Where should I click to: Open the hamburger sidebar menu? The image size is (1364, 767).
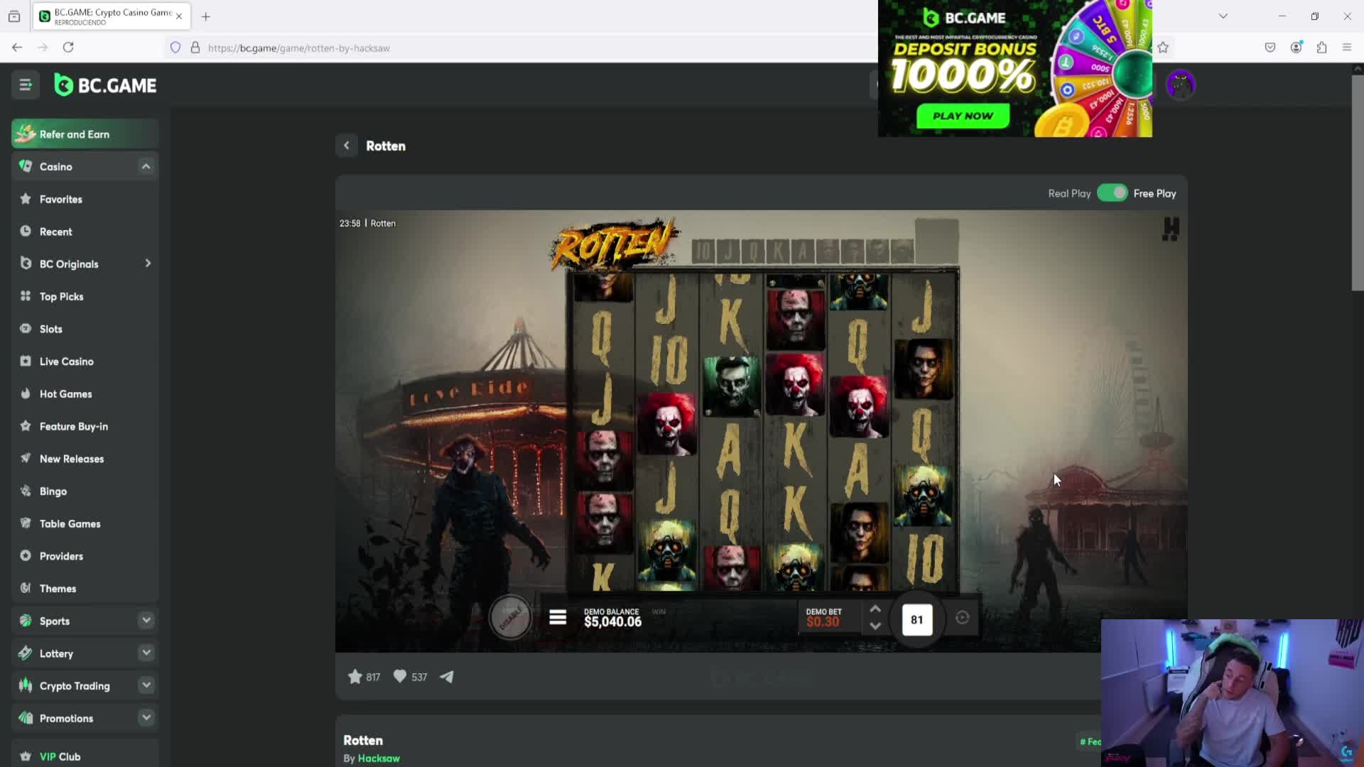pyautogui.click(x=26, y=85)
